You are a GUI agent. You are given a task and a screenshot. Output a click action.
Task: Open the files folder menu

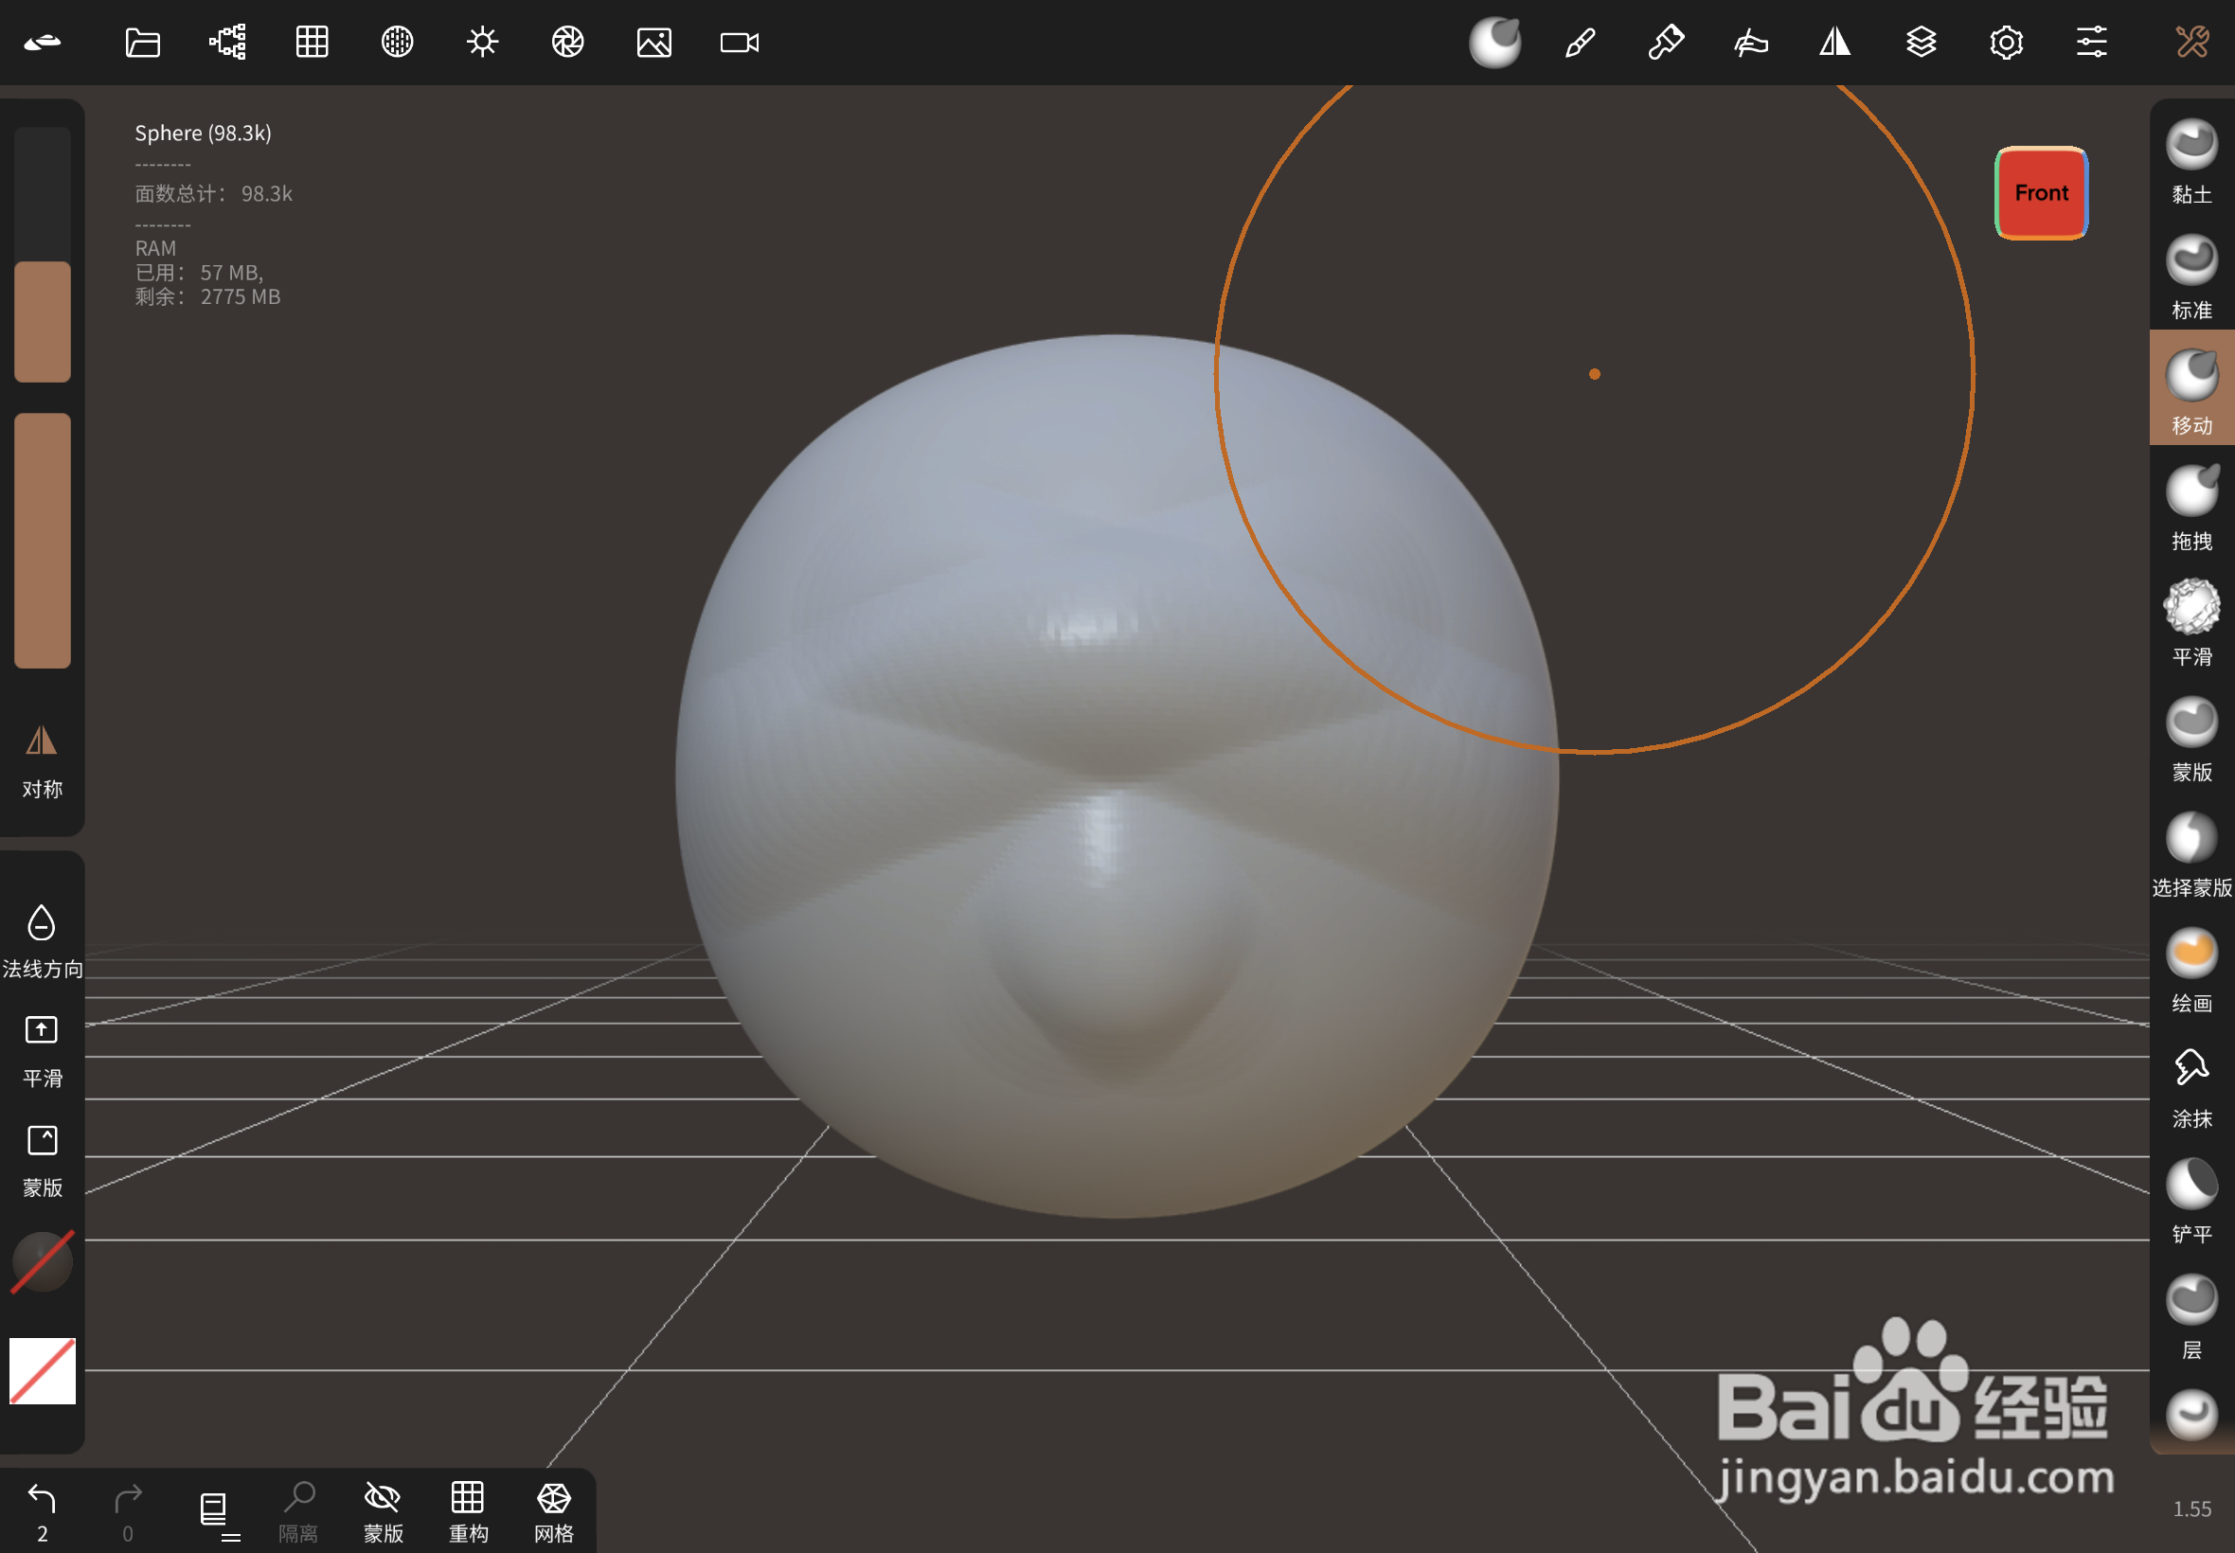[142, 42]
